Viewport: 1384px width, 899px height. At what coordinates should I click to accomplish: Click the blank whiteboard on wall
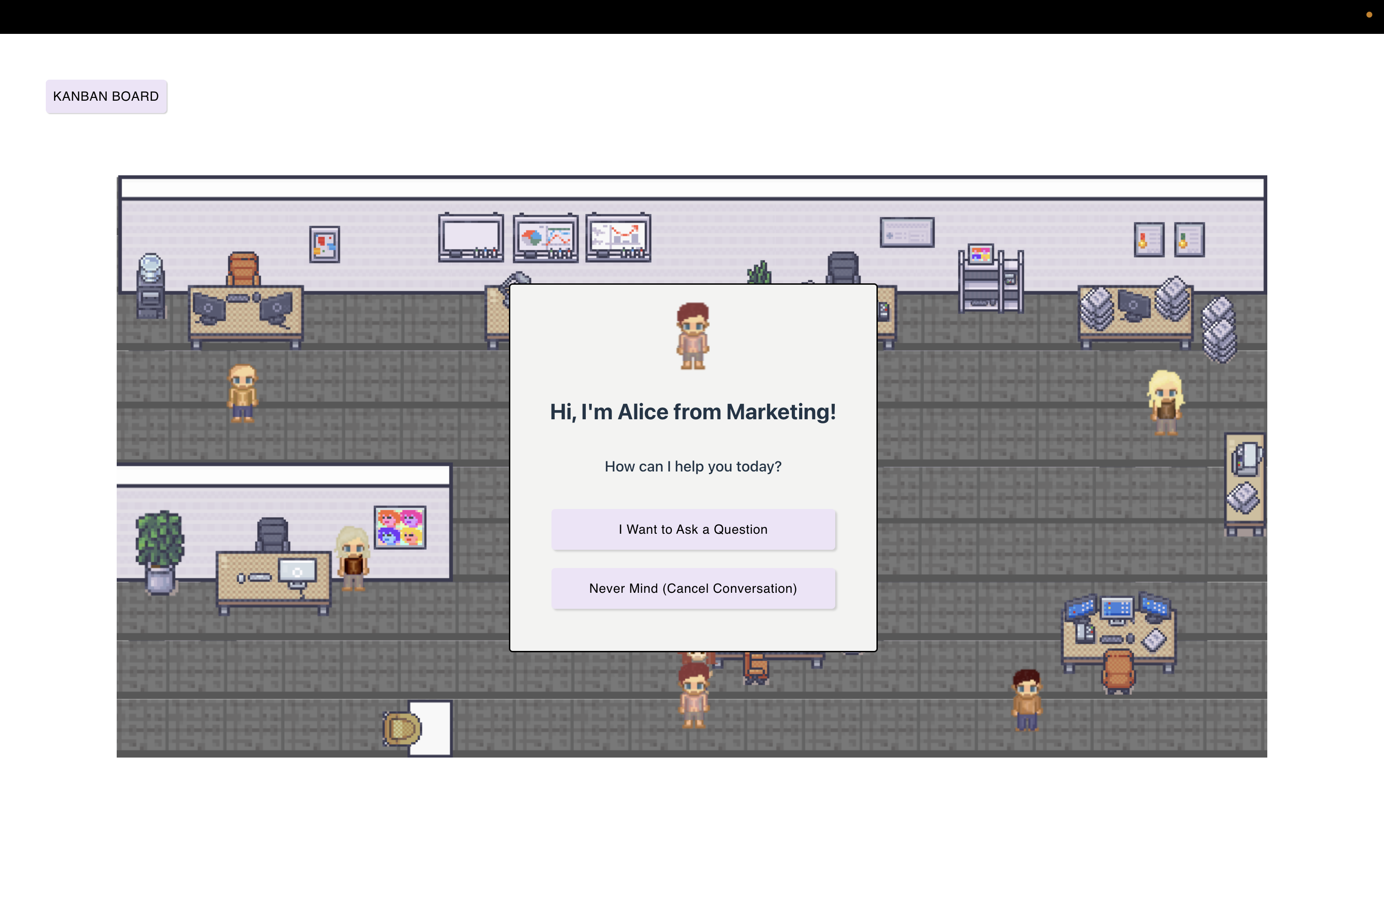coord(470,237)
